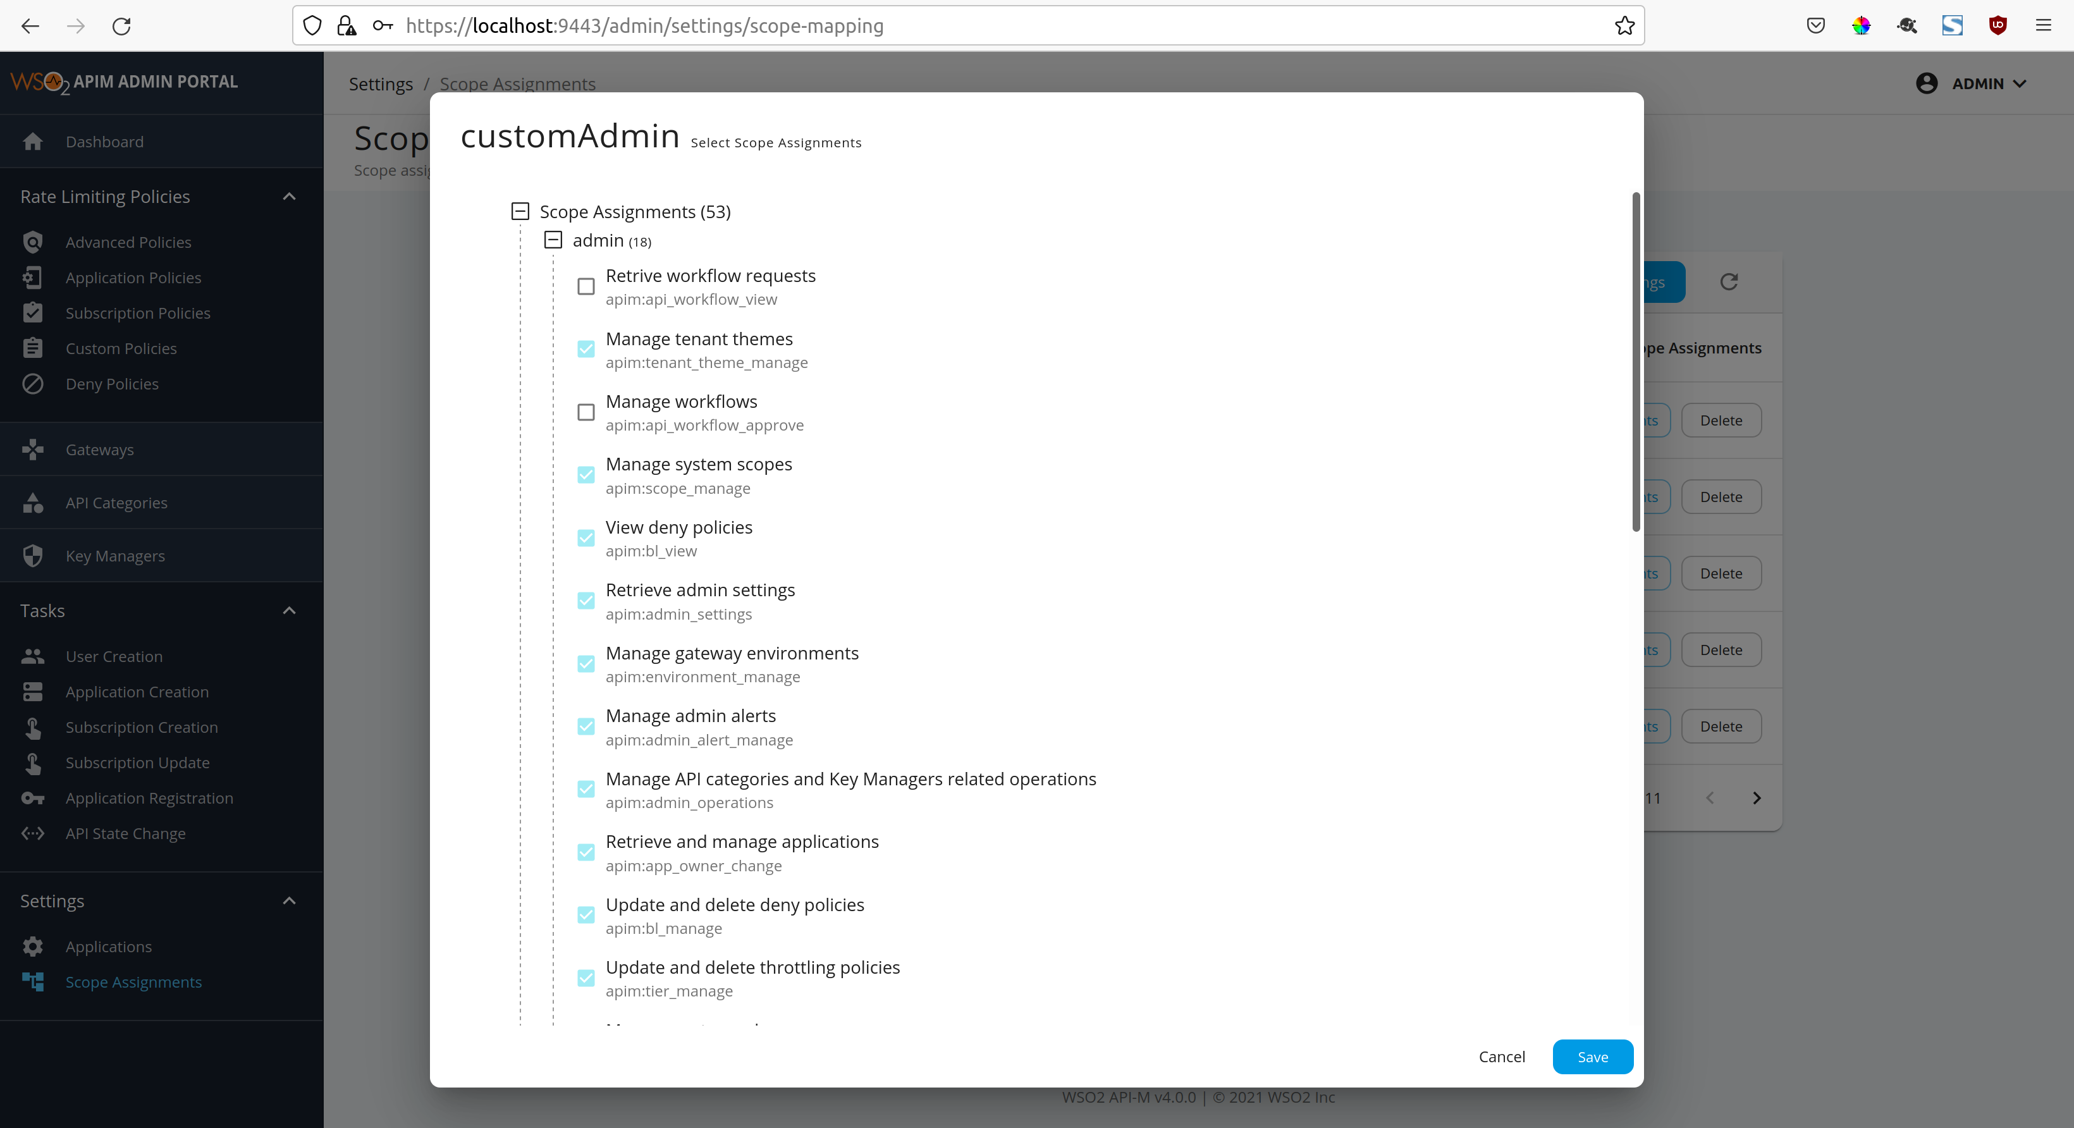Select the User Creation task icon
The height and width of the screenshot is (1128, 2074).
[x=33, y=656]
